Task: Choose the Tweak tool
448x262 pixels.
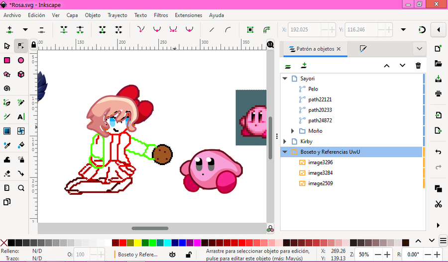Action: (7, 160)
